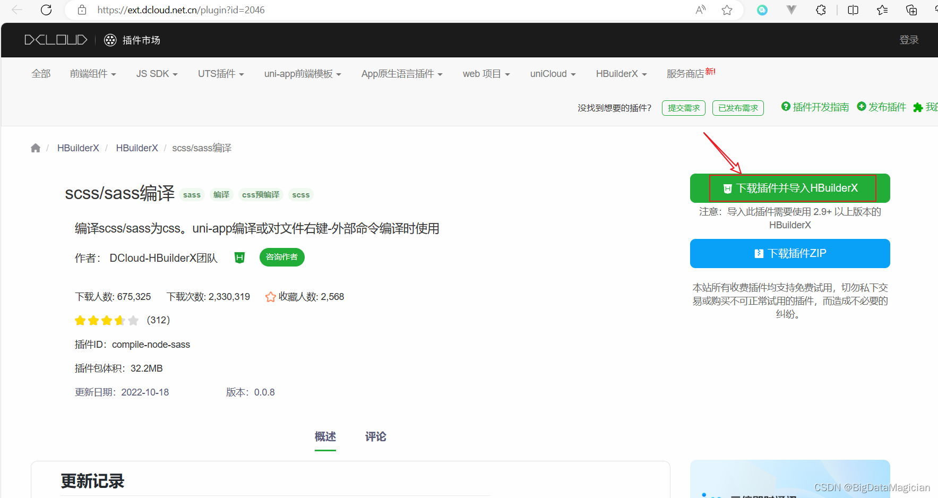
Task: Click 更新记录 heading
Action: [x=92, y=481]
